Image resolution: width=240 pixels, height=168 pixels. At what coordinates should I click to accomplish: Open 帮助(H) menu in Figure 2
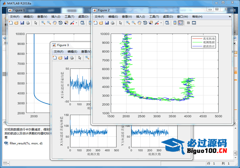pos(197,16)
